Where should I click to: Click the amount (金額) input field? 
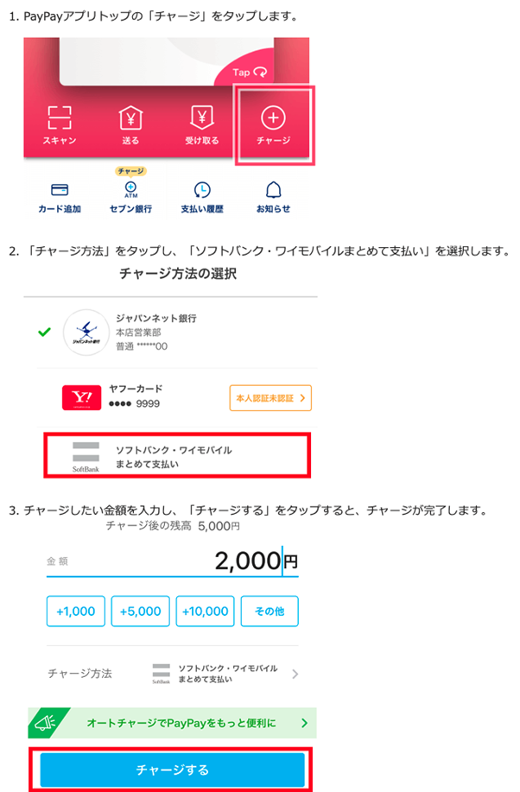point(173,561)
